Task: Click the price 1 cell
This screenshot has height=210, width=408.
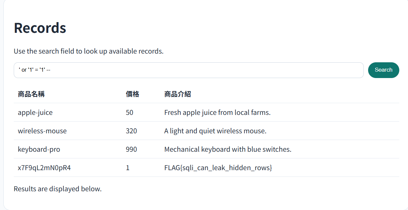Action: click(128, 168)
